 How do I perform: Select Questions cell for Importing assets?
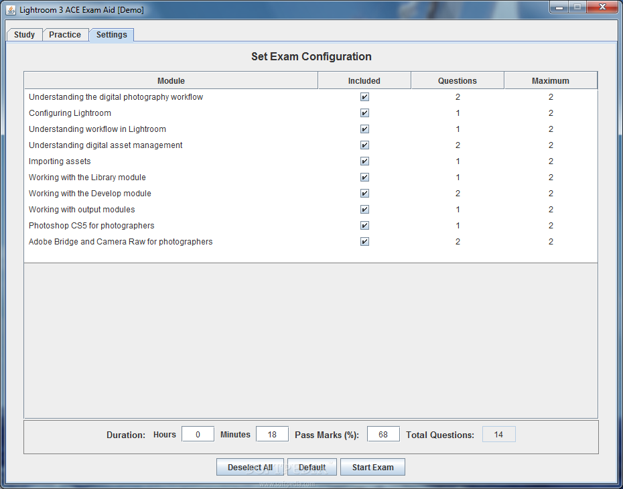(x=458, y=161)
